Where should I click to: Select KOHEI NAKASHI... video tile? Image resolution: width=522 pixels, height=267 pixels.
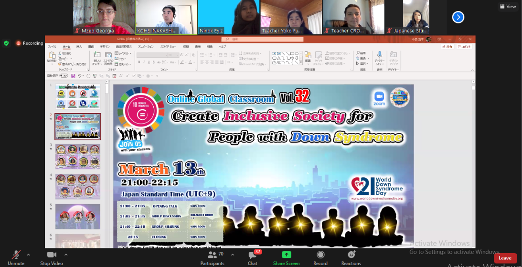pos(167,17)
